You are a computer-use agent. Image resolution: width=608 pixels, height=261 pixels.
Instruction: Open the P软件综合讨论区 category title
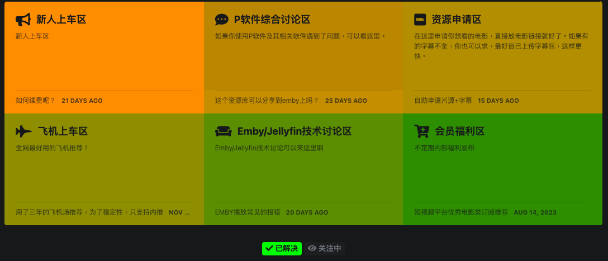coord(272,20)
